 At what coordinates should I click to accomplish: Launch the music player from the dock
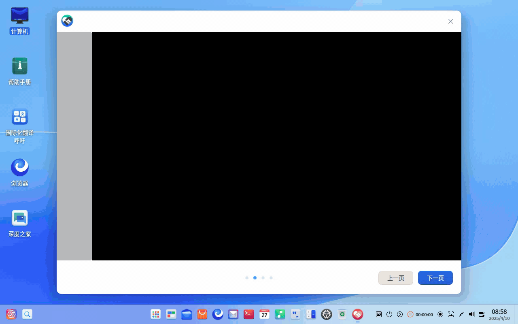click(280, 314)
